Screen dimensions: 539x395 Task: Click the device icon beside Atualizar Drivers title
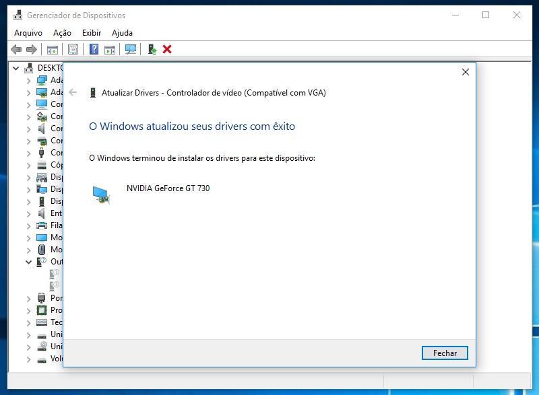coord(92,93)
